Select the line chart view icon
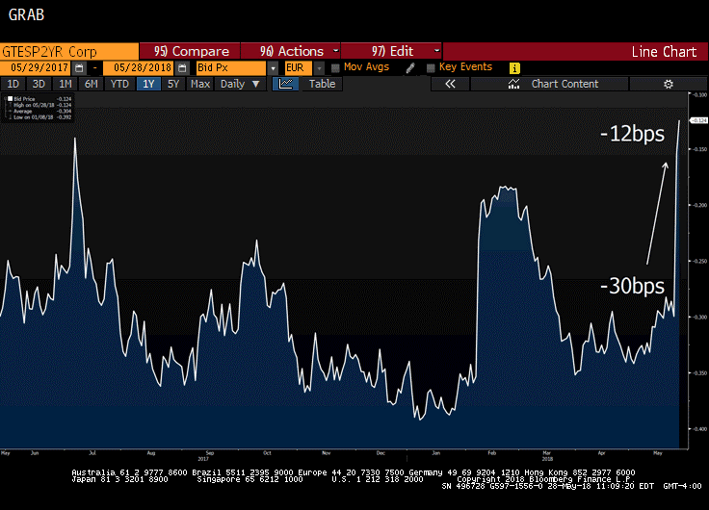 click(285, 84)
